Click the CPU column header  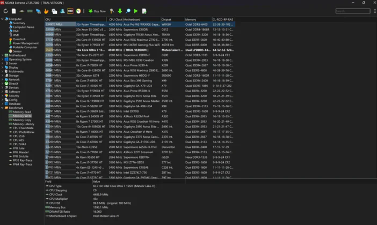pos(75,19)
